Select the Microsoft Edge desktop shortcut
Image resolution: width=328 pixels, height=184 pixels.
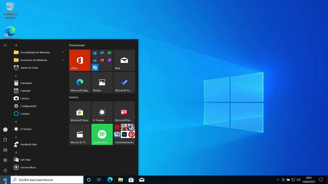(x=10, y=33)
